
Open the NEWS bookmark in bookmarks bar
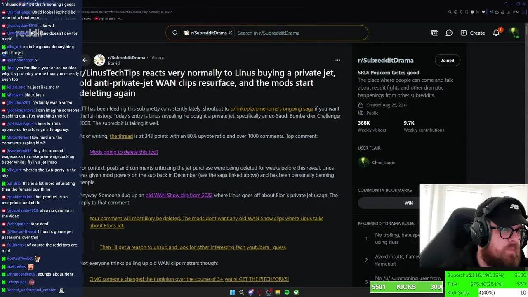[x=85, y=19]
